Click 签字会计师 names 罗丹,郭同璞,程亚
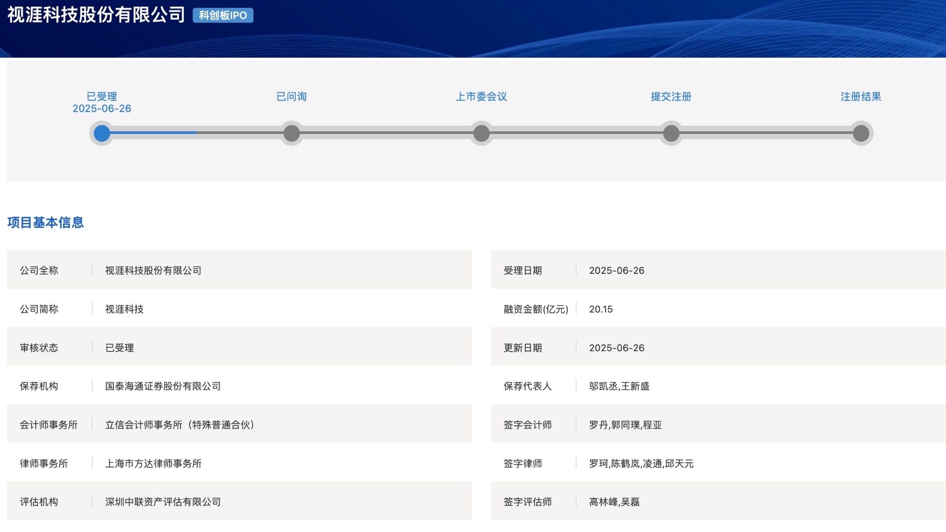Viewport: 946px width, 532px height. tap(625, 425)
